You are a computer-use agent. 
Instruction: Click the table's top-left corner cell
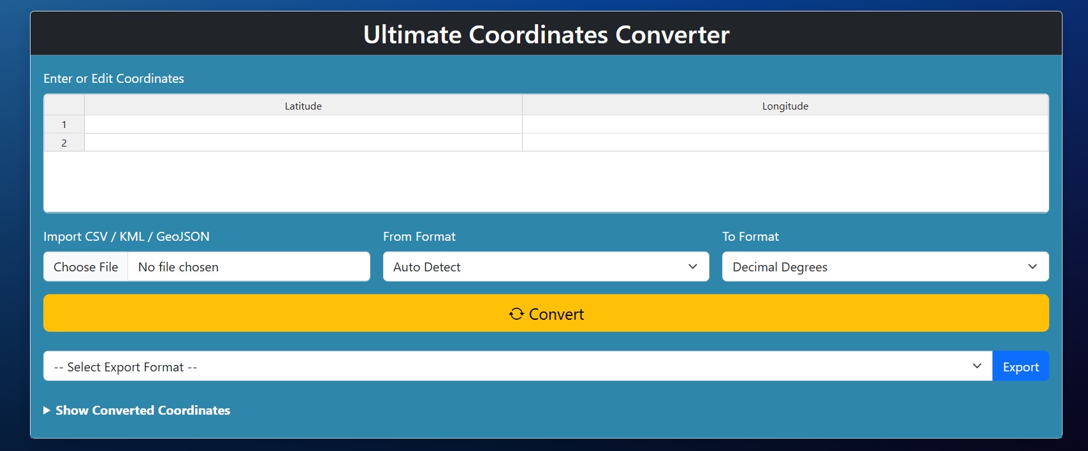click(x=64, y=105)
